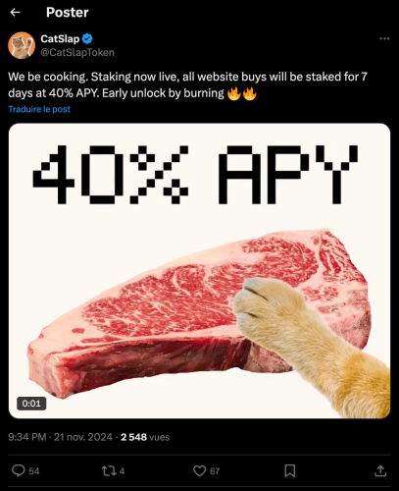
Task: Repost using the retweet arrows icon
Action: [109, 471]
